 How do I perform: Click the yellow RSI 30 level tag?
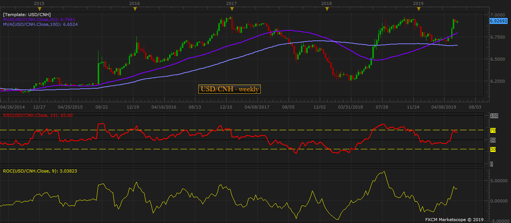tap(493, 149)
